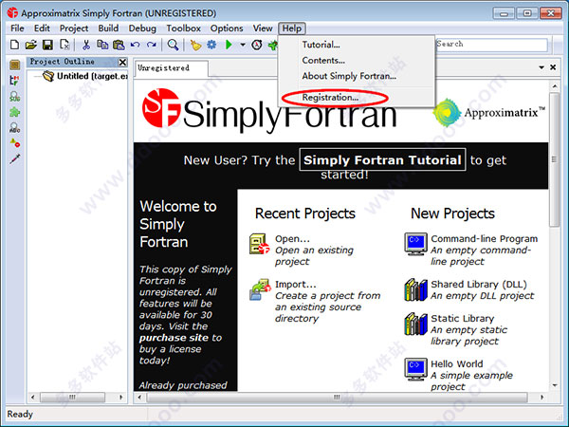The image size is (569, 427).
Task: Select the syringe debug sidebar icon
Action: tap(15, 158)
